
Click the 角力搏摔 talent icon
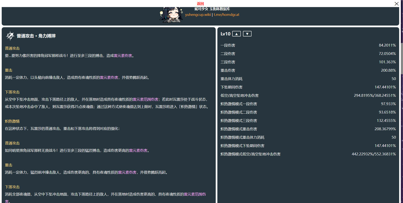click(10, 35)
